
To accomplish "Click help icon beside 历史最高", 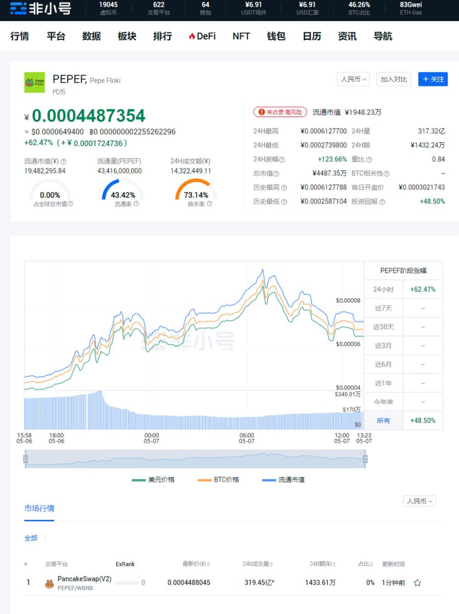I will [284, 188].
